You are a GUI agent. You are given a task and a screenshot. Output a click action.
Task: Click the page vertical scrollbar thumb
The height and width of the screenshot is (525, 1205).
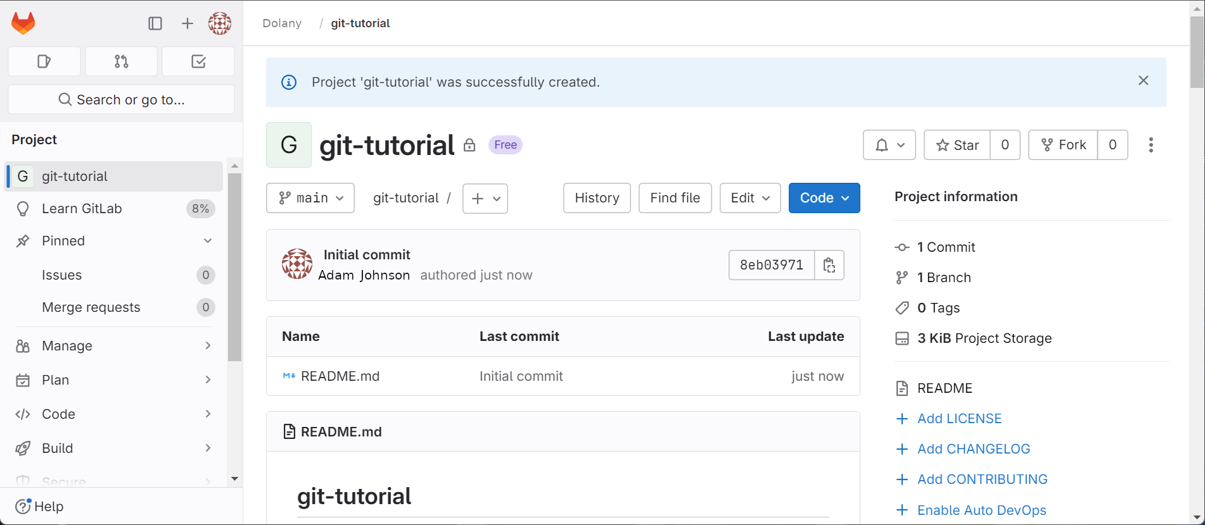[1197, 52]
